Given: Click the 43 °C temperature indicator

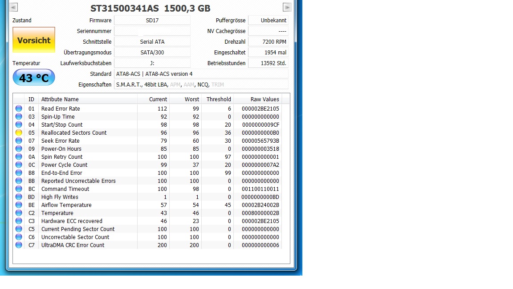Looking at the screenshot, I should point(34,78).
